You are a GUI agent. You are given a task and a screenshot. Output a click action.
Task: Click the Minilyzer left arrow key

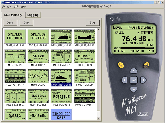[124, 80]
